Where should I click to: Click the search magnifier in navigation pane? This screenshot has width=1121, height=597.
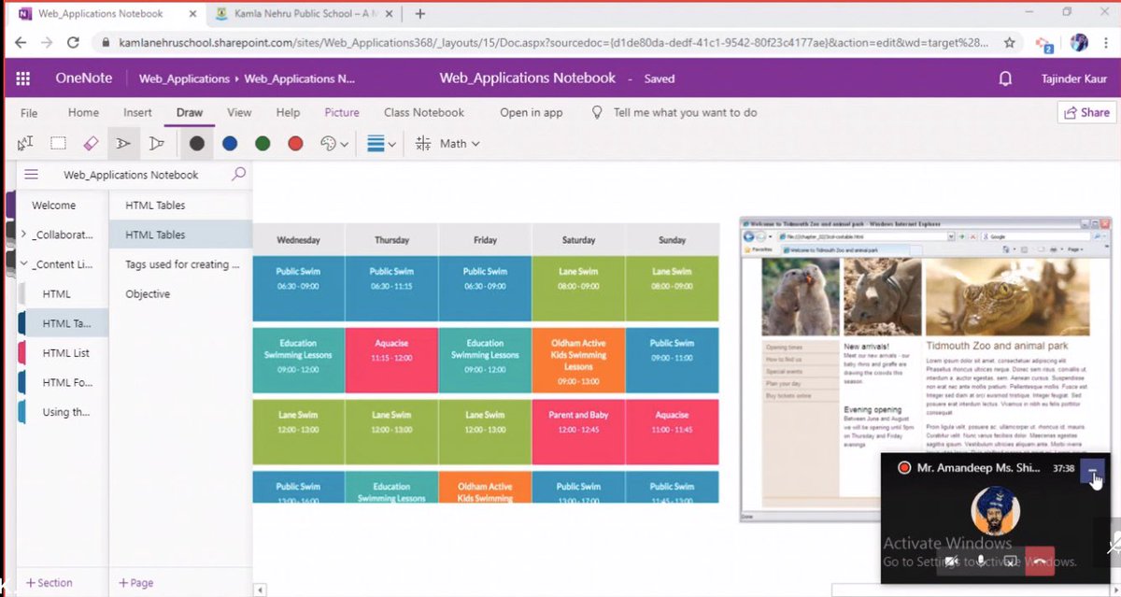point(238,174)
